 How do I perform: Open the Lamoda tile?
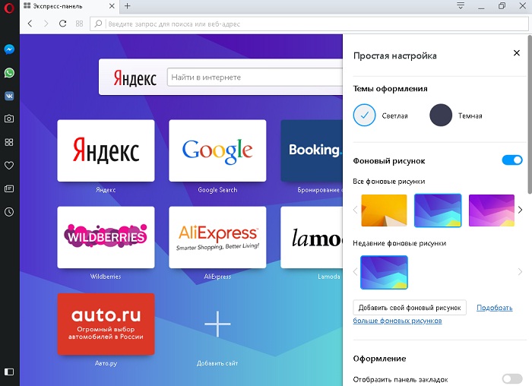click(312, 237)
